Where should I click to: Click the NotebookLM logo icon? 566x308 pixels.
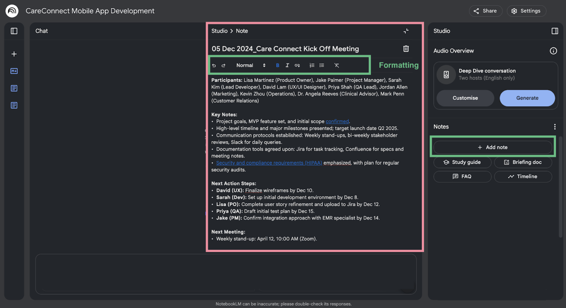(12, 11)
